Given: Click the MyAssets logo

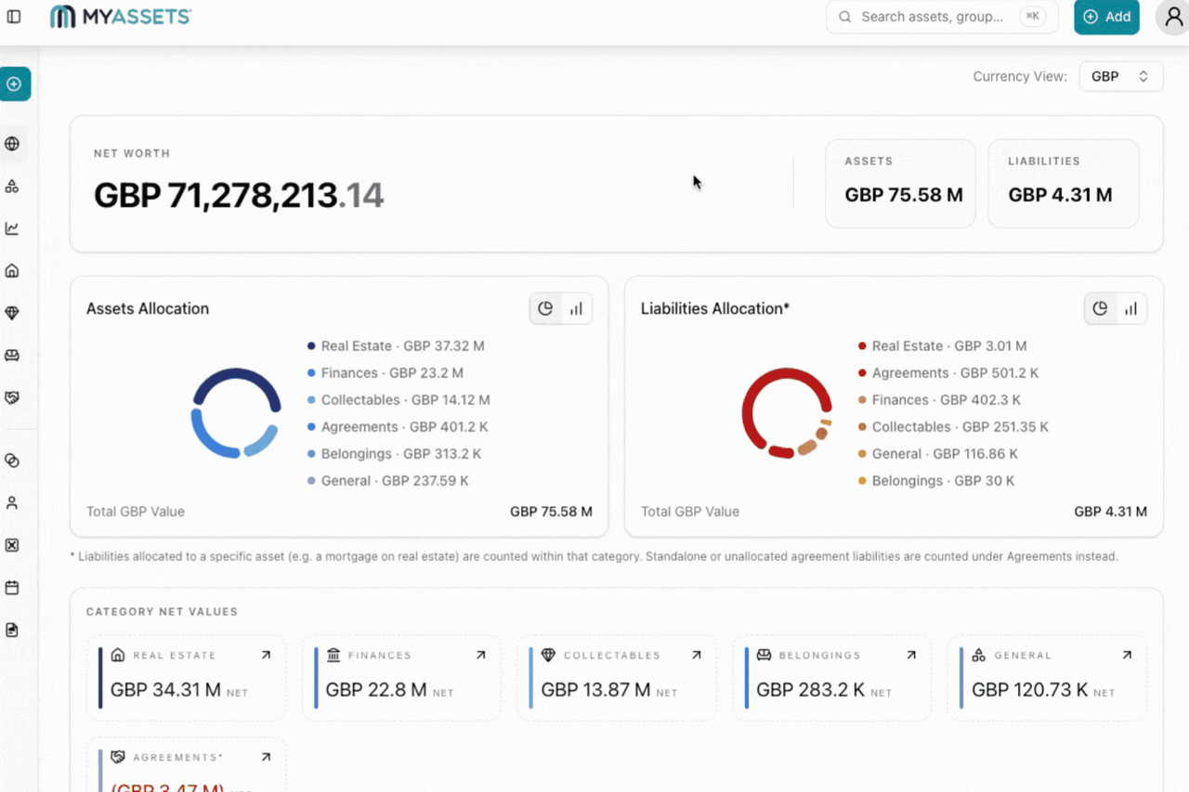Looking at the screenshot, I should click(x=121, y=17).
